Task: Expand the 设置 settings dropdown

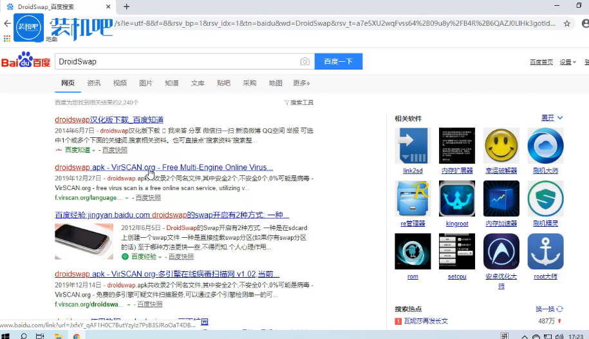Action: coord(567,62)
